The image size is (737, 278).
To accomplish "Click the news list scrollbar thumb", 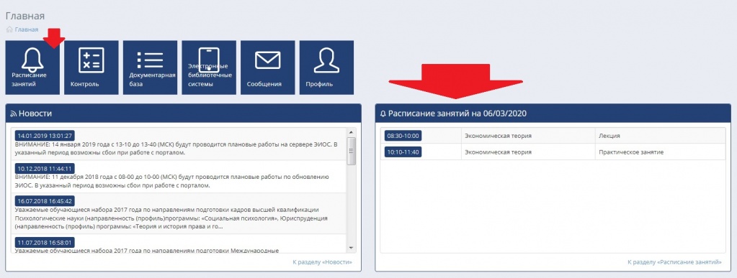I will pos(351,151).
